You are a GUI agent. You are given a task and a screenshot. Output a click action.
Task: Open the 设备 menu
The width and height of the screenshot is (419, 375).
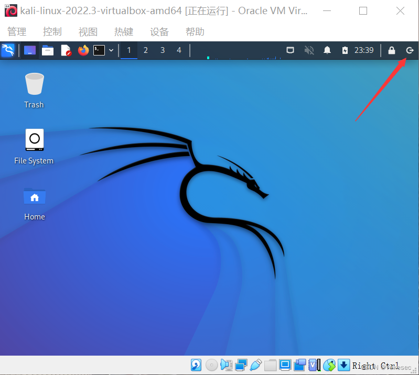(159, 32)
